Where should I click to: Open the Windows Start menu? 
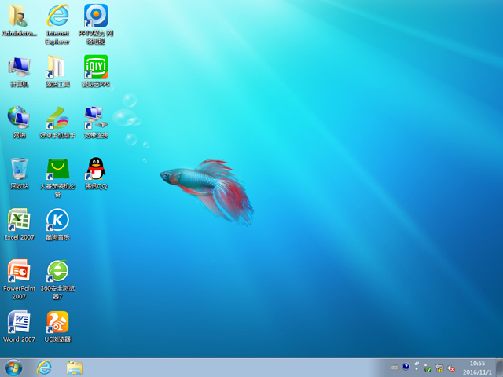[13, 367]
